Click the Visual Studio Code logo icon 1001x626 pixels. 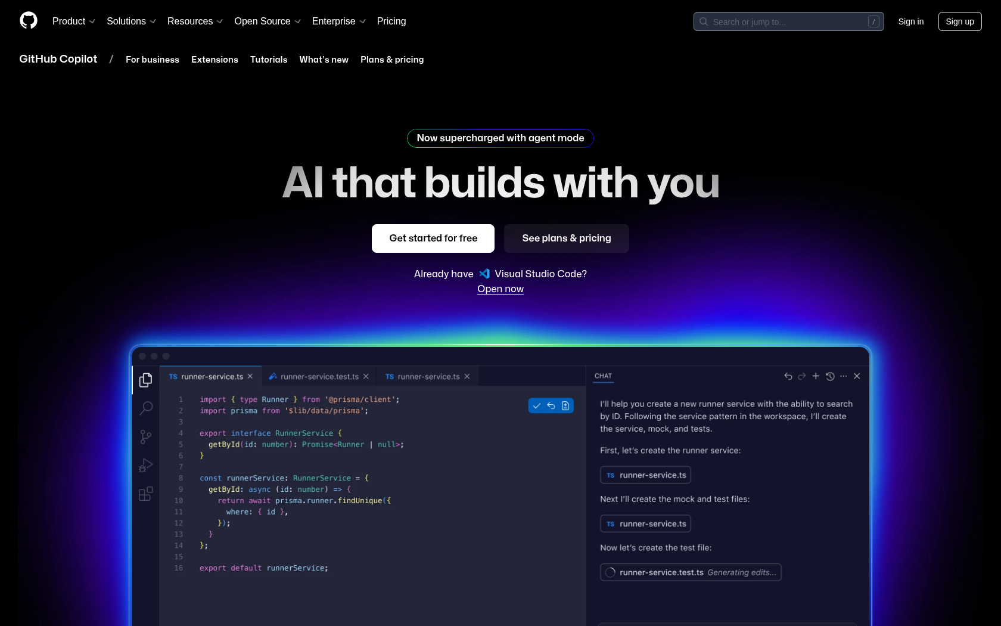484,274
